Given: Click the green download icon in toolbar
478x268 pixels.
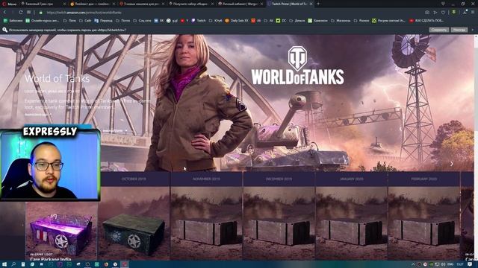Looking at the screenshot, I should (453, 12).
